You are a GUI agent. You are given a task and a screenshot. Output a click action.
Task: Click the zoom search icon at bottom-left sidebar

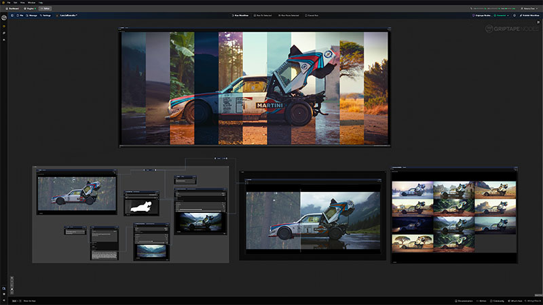click(4, 287)
